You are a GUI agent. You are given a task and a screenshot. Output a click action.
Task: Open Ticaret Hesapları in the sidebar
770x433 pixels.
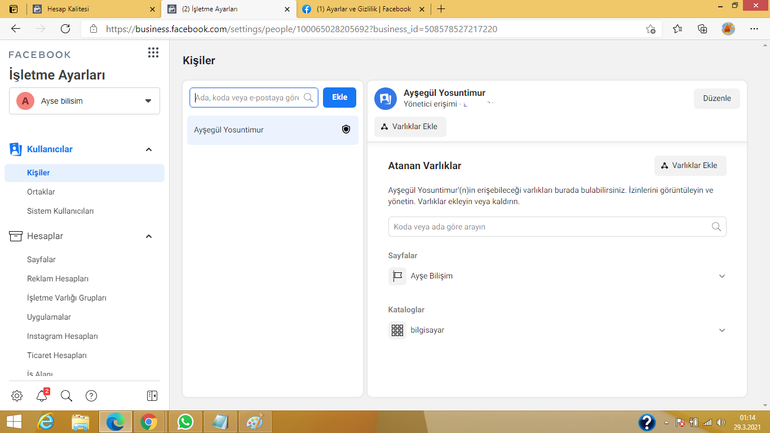57,356
